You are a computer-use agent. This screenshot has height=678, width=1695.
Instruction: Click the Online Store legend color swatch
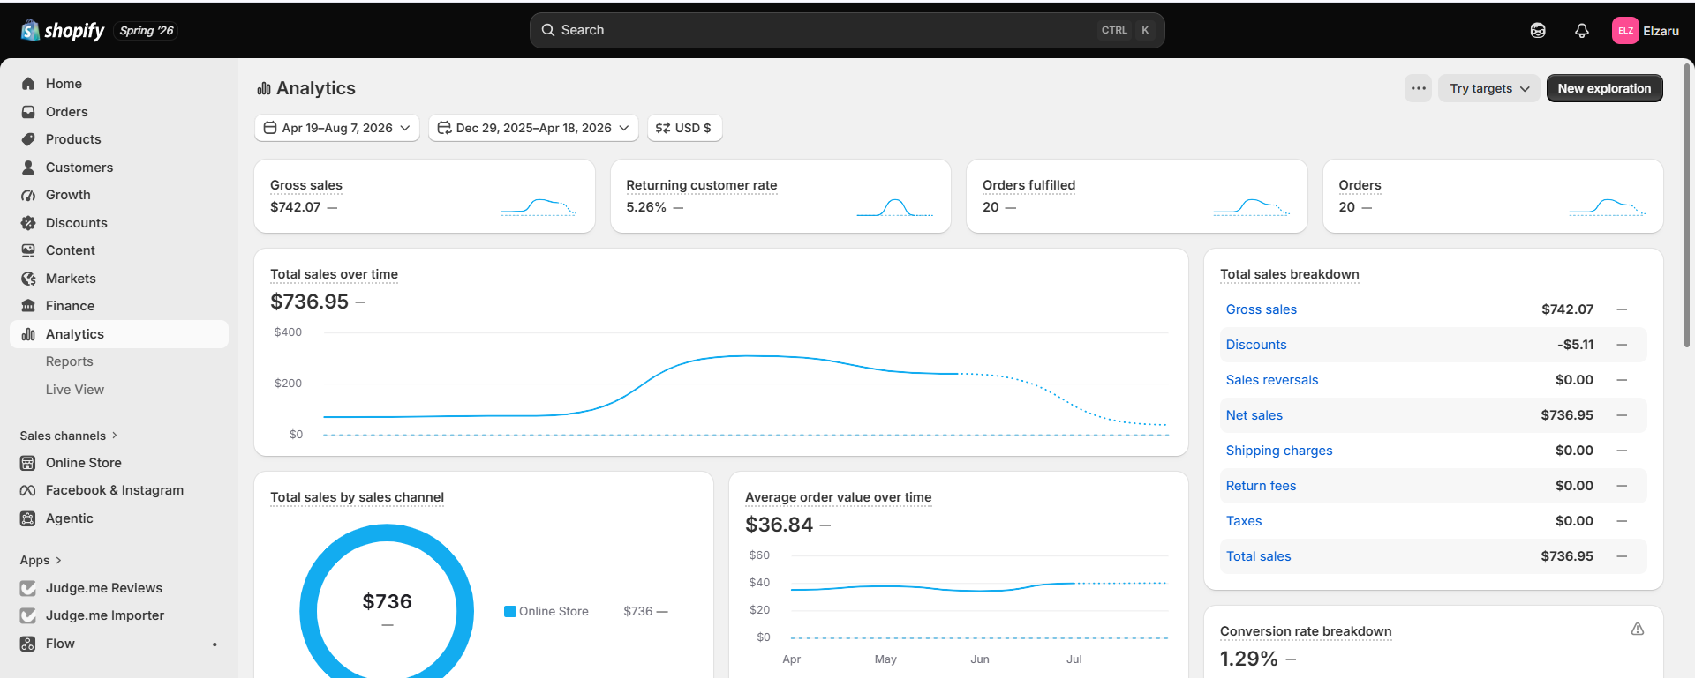(510, 611)
